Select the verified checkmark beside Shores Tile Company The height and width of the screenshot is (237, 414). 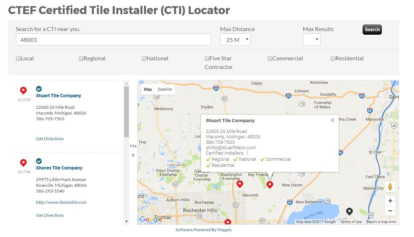click(39, 161)
